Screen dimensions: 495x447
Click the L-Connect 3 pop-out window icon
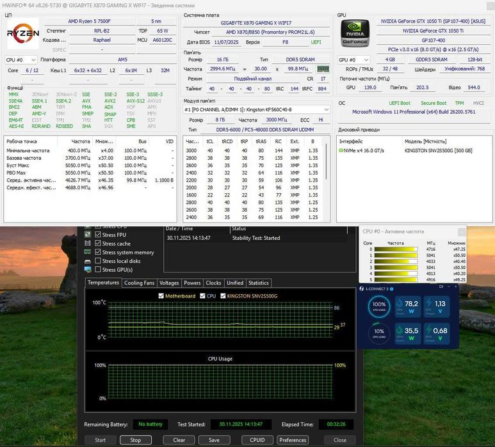441,286
